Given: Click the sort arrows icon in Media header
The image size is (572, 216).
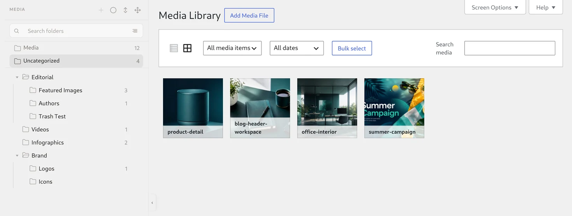Looking at the screenshot, I should [x=125, y=10].
